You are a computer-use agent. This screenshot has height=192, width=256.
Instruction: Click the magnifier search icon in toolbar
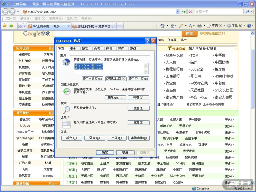tap(247, 11)
